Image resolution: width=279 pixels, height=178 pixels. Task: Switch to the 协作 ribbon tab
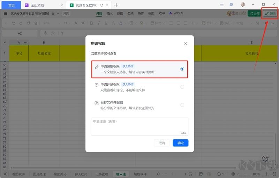click(x=141, y=13)
